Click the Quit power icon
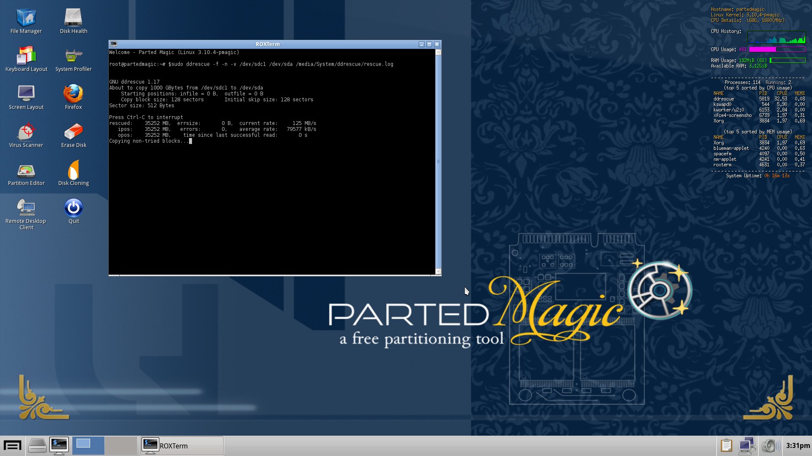The width and height of the screenshot is (812, 456). 73,208
